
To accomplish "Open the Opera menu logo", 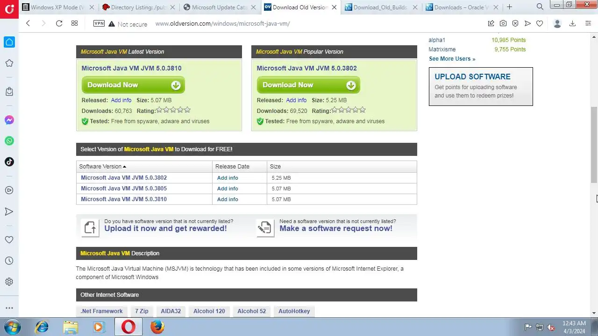I will pyautogui.click(x=9, y=9).
